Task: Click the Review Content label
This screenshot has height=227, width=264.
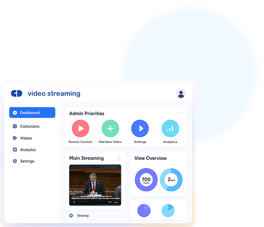Action: click(x=81, y=142)
